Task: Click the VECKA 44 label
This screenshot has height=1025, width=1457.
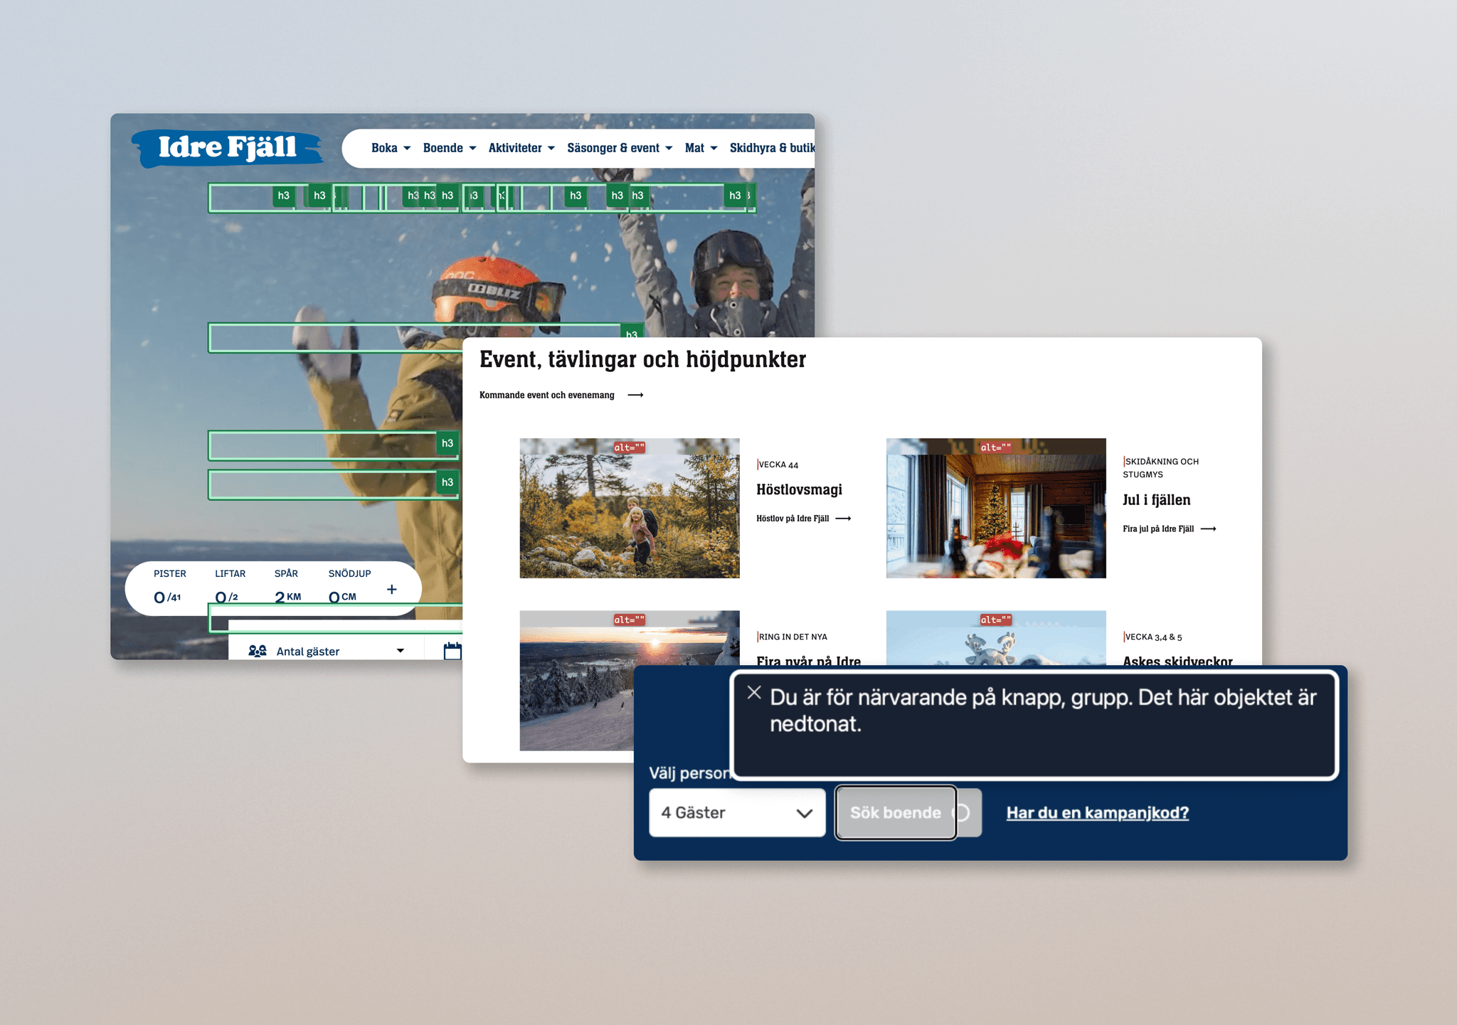Action: tap(778, 464)
